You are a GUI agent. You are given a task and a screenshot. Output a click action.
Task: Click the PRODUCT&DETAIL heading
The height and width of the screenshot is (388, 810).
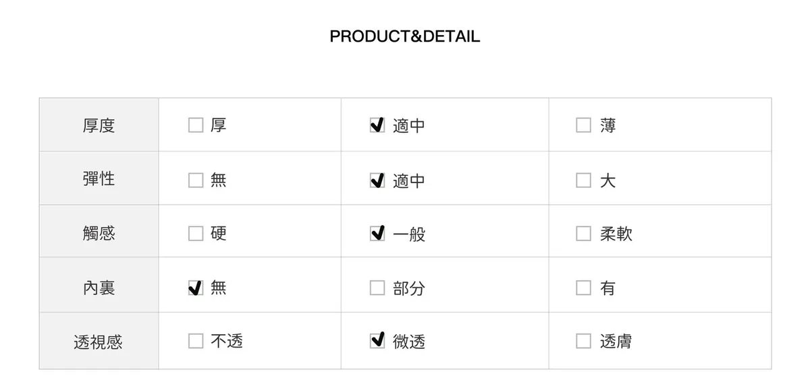tap(404, 36)
